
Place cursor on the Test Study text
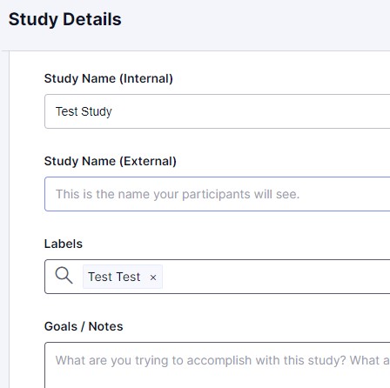click(x=84, y=112)
